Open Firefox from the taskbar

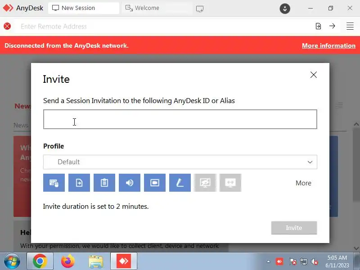tap(68, 261)
